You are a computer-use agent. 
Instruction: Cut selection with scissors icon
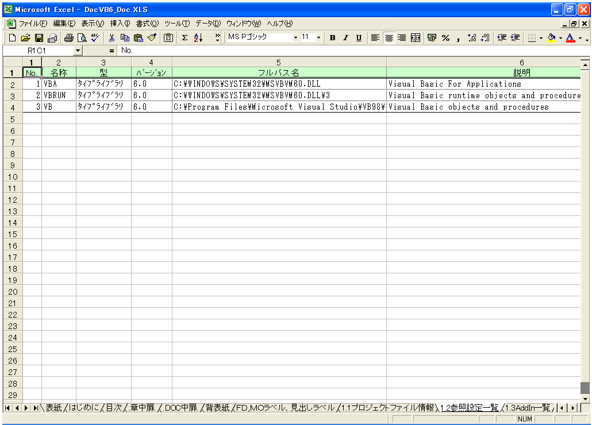112,38
